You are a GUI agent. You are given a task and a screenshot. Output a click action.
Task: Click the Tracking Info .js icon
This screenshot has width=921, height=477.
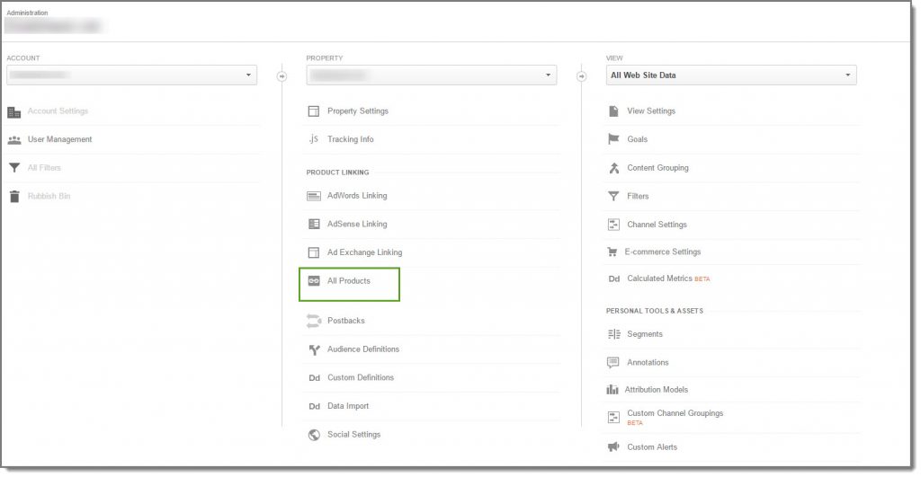(314, 139)
